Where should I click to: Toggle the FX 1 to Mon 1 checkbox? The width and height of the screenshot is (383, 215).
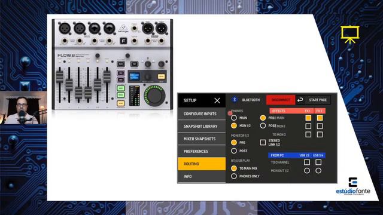tap(308, 126)
